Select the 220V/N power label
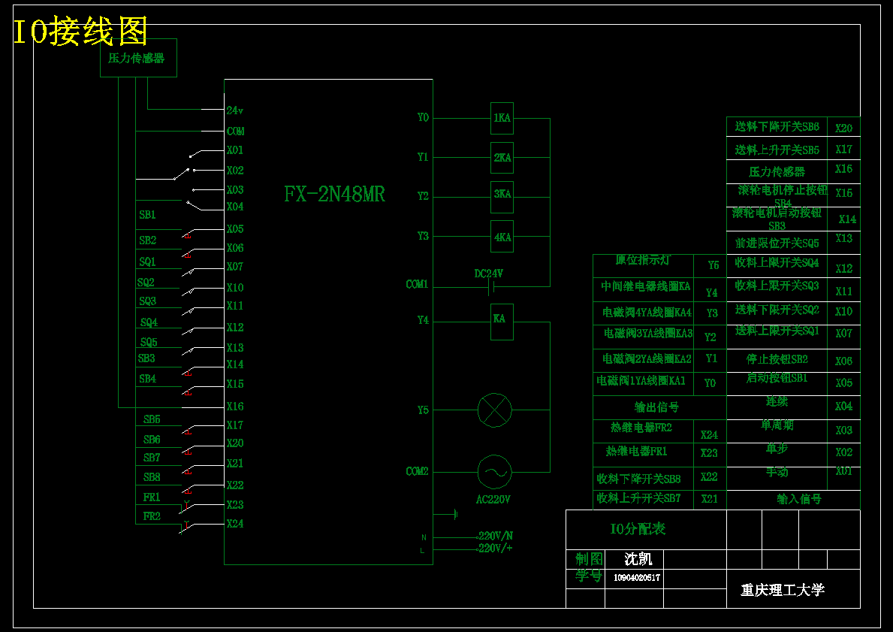 (496, 536)
